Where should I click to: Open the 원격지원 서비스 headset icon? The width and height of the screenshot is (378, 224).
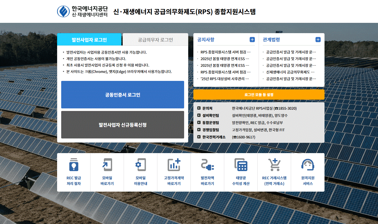308,165
